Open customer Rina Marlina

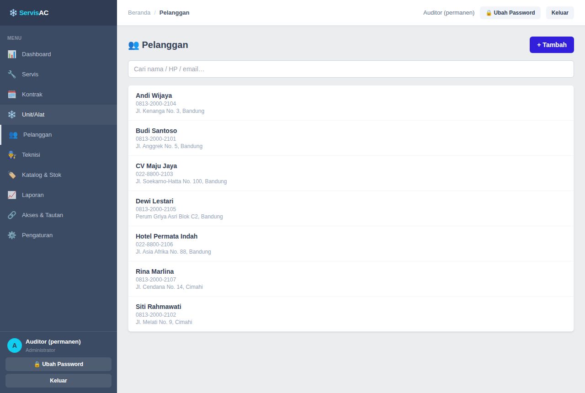(351, 279)
